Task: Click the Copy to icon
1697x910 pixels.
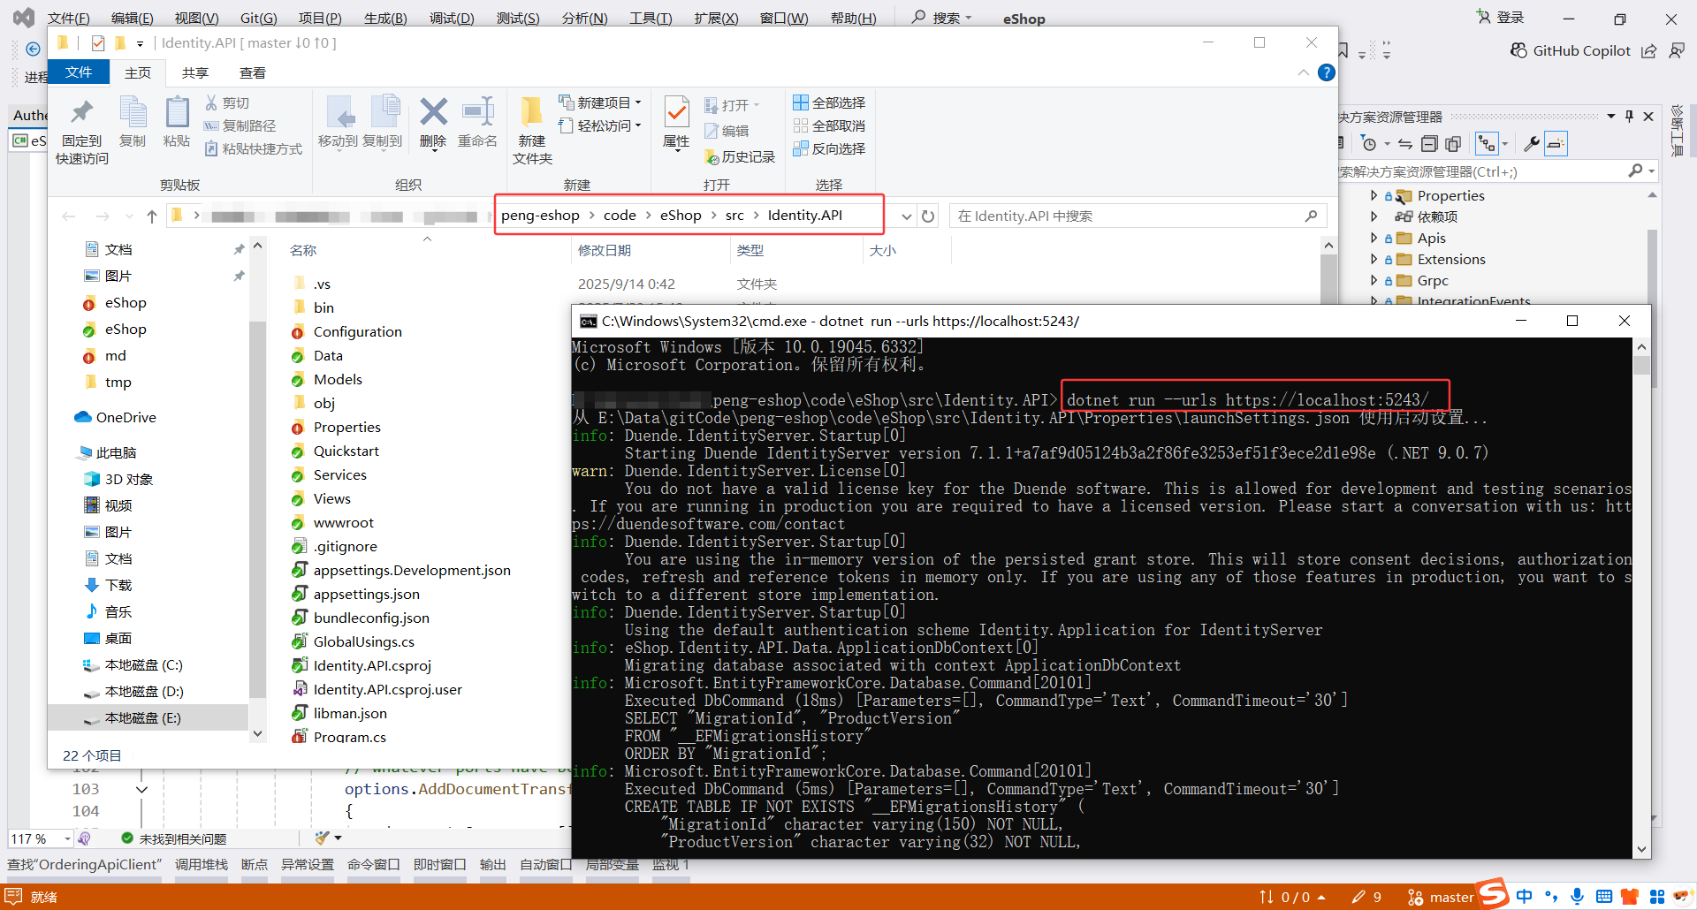Action: (383, 122)
